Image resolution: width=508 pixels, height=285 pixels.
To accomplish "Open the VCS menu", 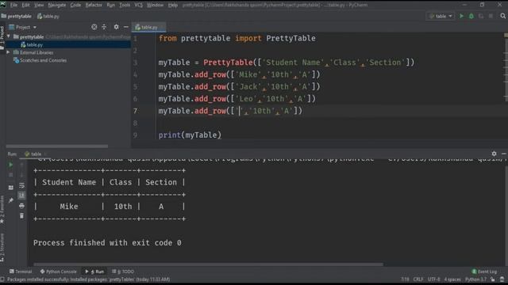I will point(138,5).
